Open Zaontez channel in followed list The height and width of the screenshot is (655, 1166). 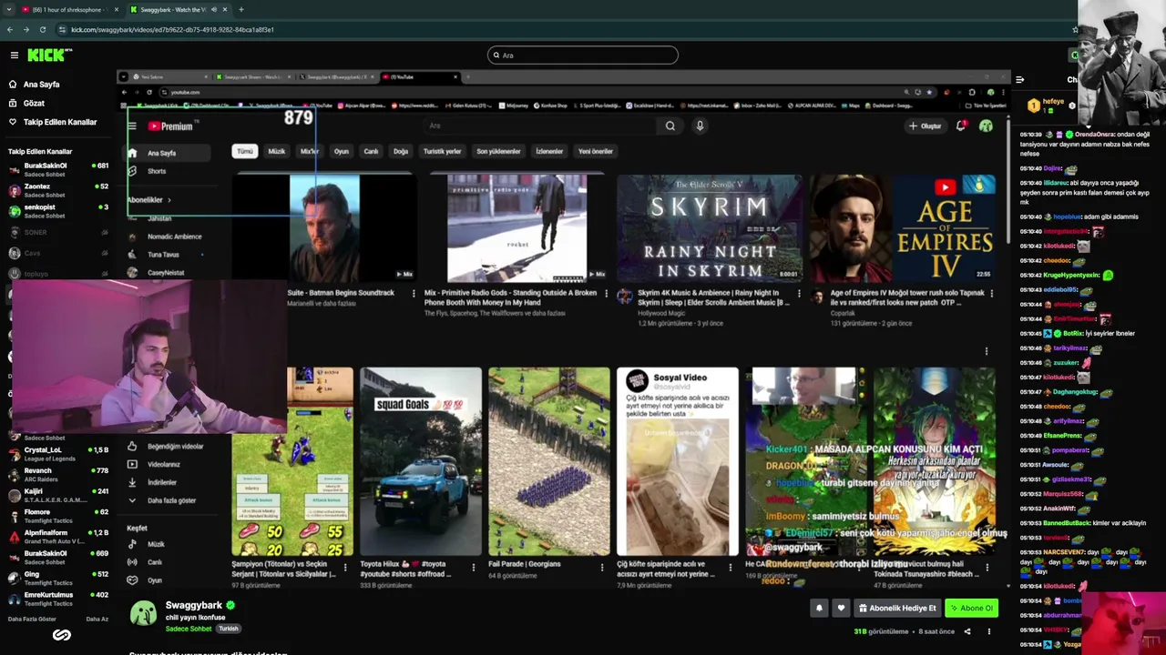coord(56,190)
